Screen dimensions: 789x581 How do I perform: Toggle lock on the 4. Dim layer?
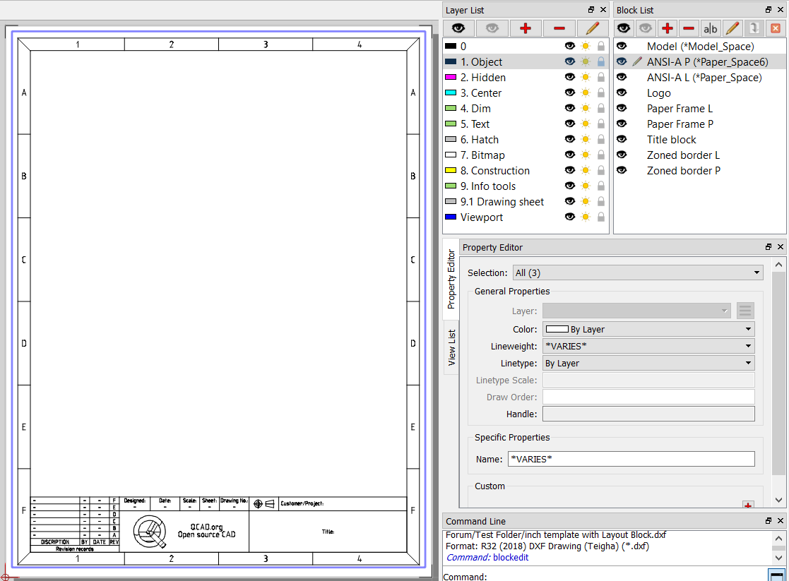tap(601, 109)
